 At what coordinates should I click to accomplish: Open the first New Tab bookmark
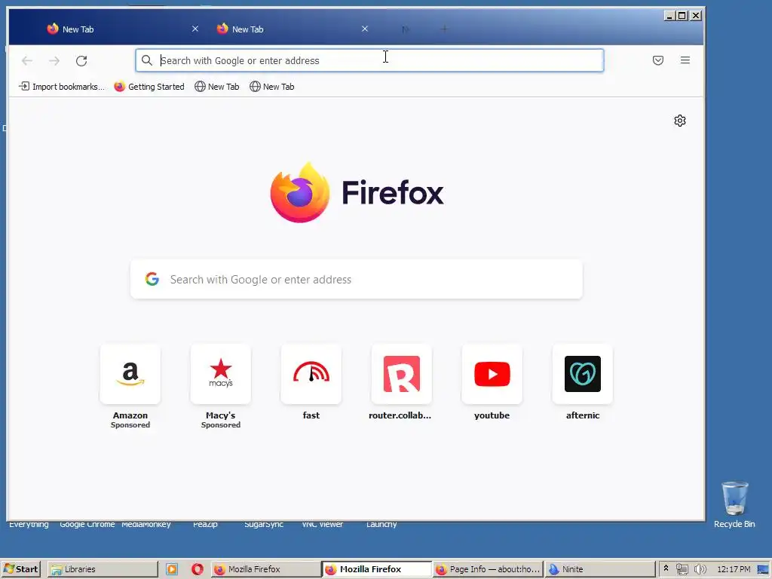click(217, 87)
